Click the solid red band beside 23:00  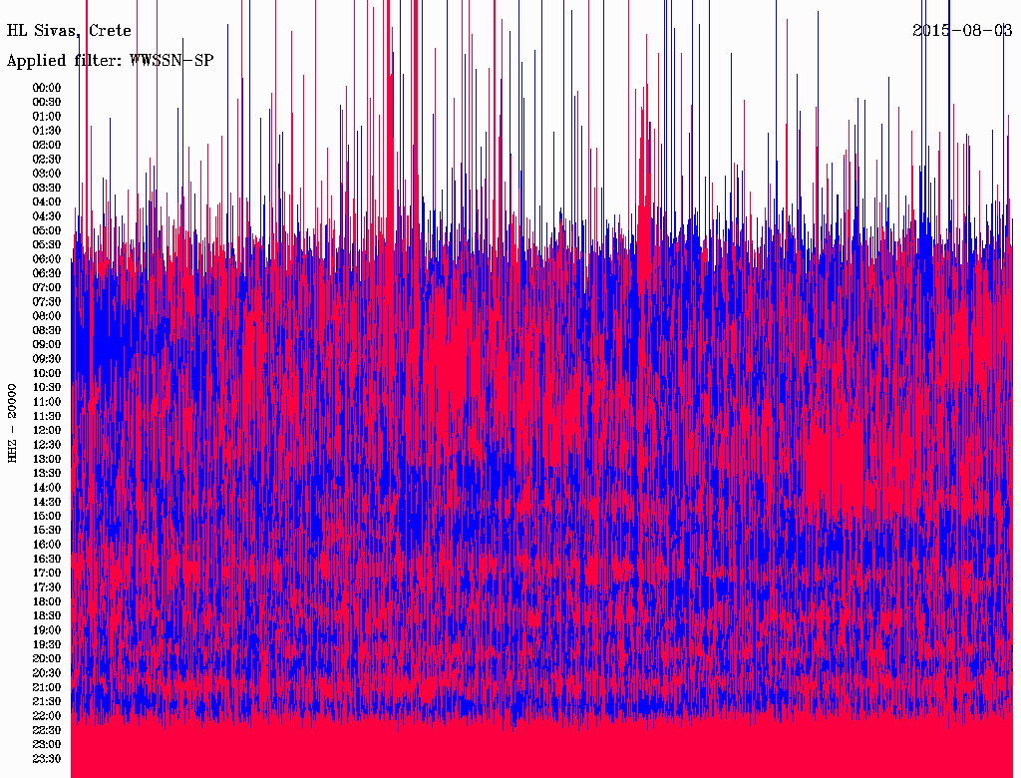tap(538, 745)
